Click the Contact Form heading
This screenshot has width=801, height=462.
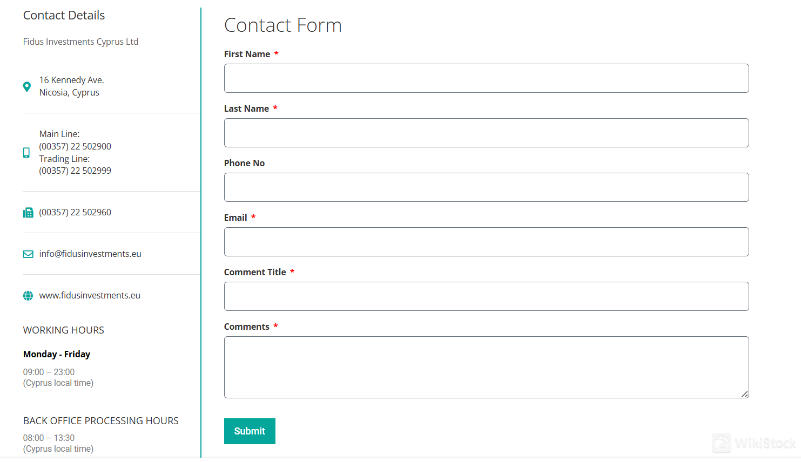[283, 25]
